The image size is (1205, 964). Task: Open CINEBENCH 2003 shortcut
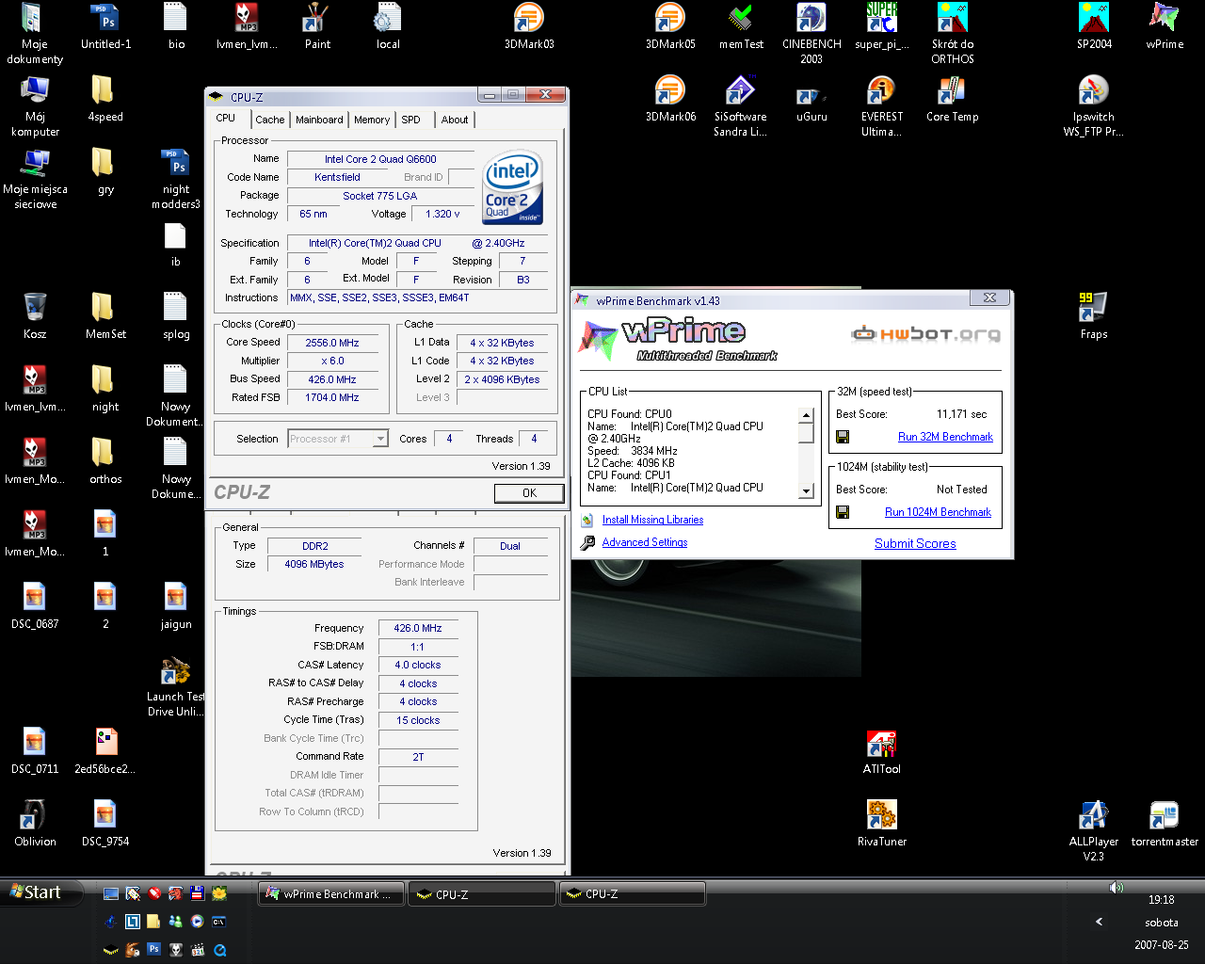[x=811, y=33]
